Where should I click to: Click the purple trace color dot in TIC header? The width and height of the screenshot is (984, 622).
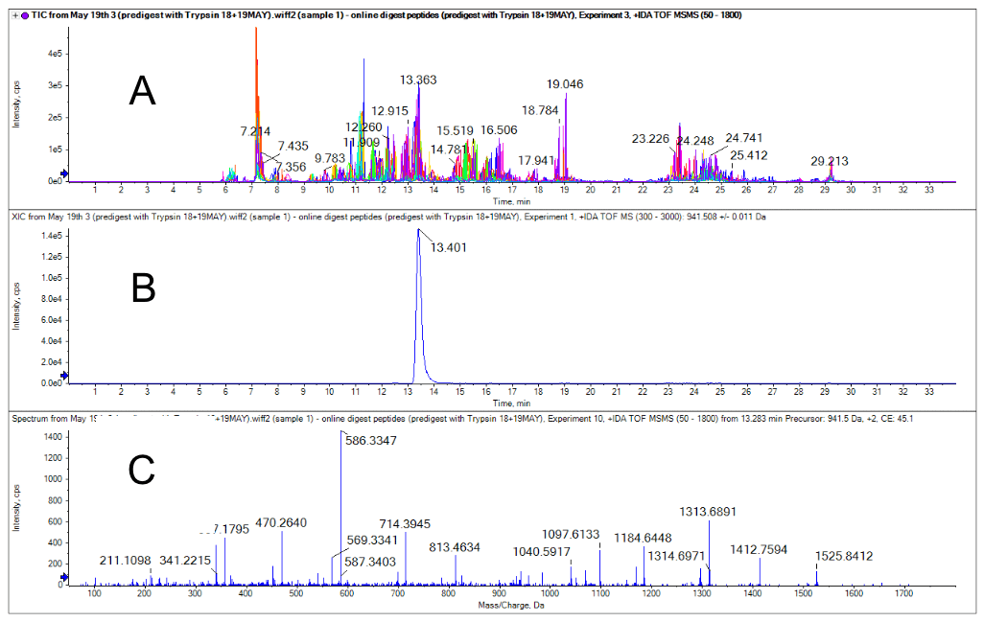tap(25, 15)
